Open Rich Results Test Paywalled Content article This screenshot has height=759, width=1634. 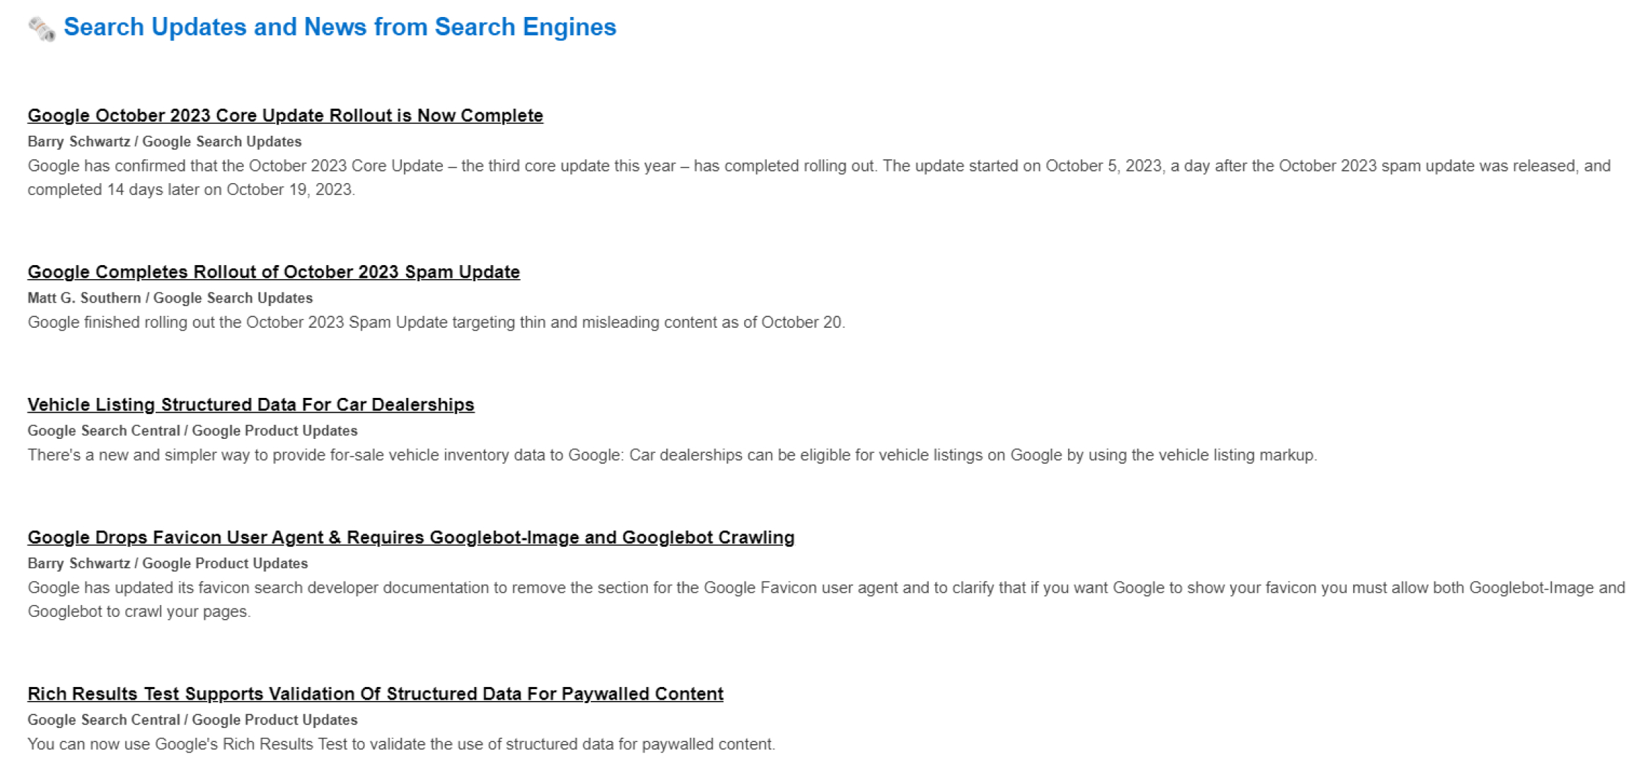376,694
